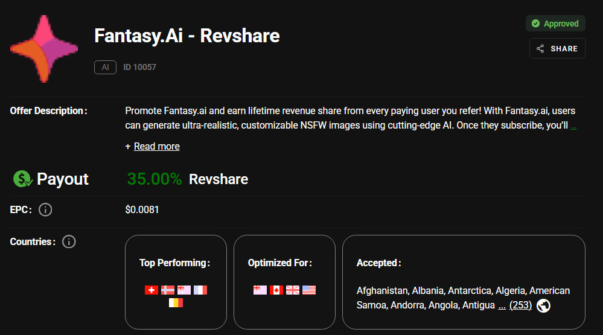Click the Approved status badge
603x335 pixels.
555,24
